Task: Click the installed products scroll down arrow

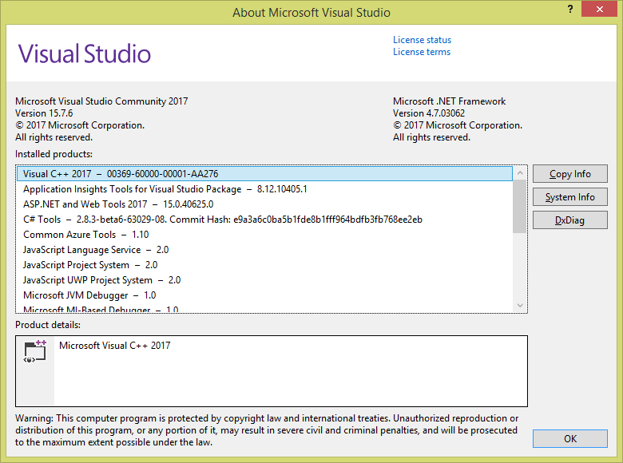Action: coord(520,306)
